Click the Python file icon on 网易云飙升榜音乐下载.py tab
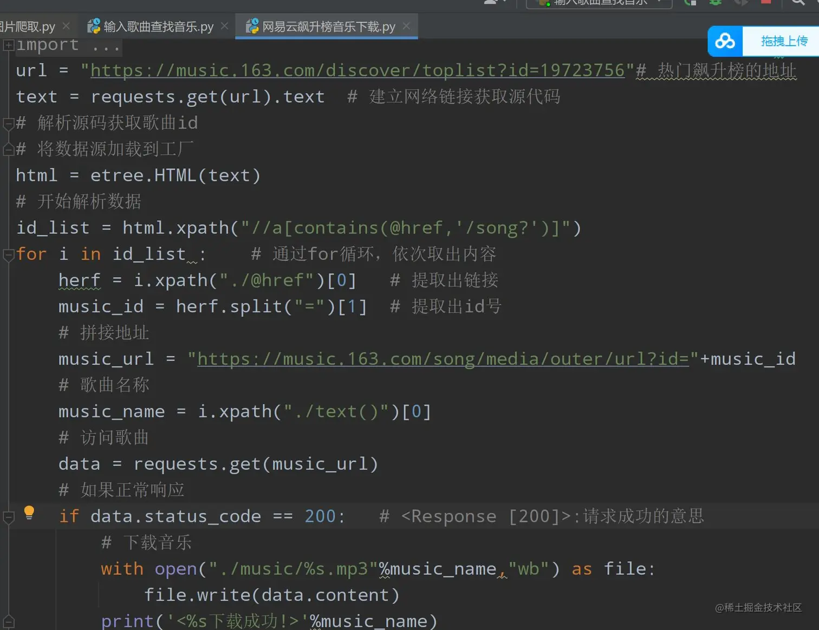 click(x=252, y=26)
